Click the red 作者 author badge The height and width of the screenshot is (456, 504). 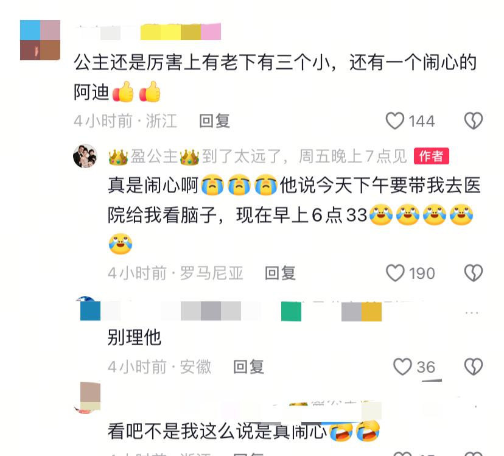point(432,156)
